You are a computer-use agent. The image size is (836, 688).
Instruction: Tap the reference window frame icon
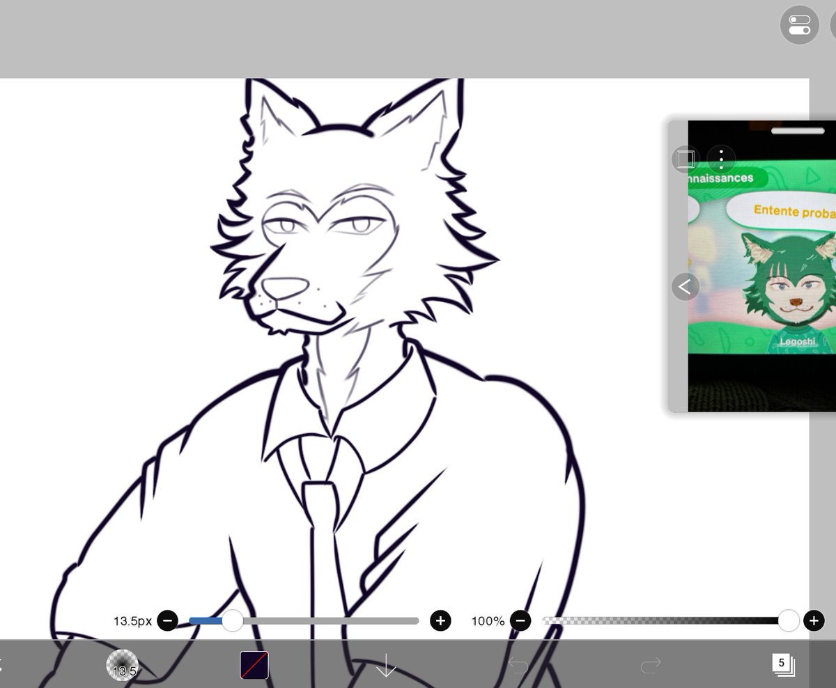[685, 159]
